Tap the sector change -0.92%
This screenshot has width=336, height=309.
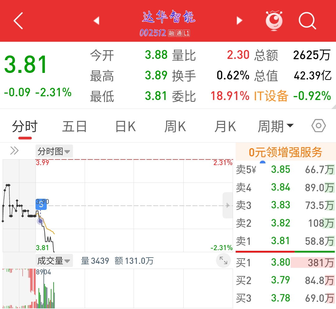point(312,96)
